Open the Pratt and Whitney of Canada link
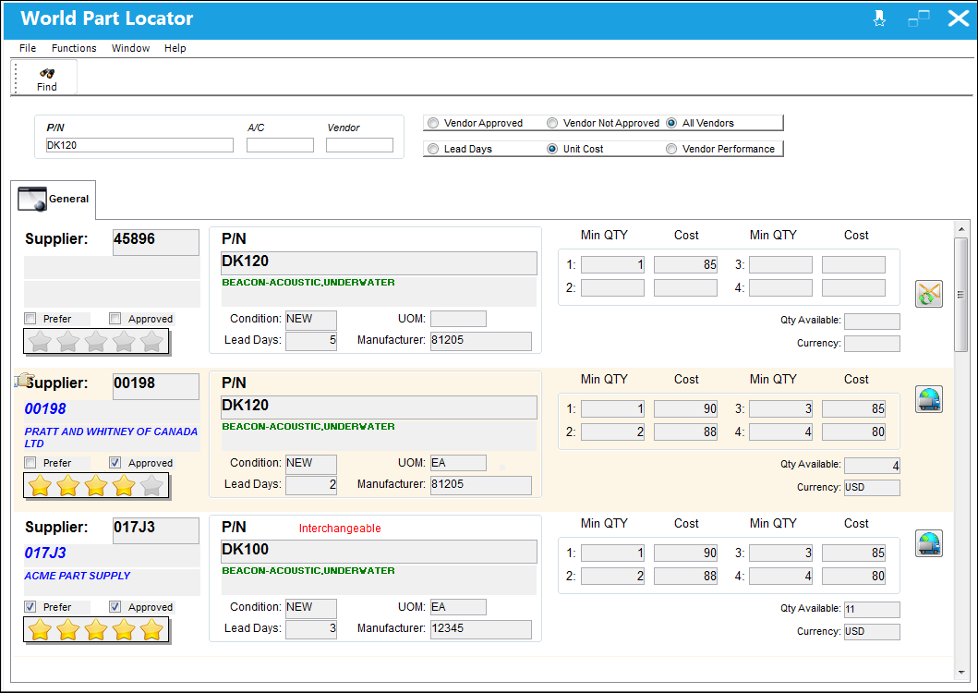The height and width of the screenshot is (693, 978). pos(111,438)
